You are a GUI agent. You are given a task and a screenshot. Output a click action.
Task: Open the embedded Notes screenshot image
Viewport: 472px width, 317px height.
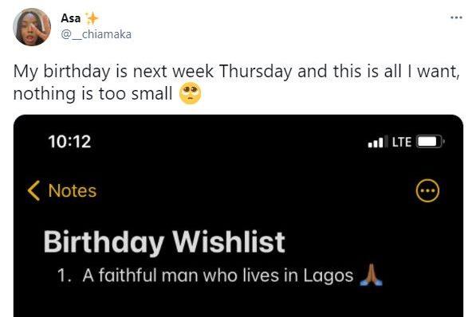click(238, 216)
